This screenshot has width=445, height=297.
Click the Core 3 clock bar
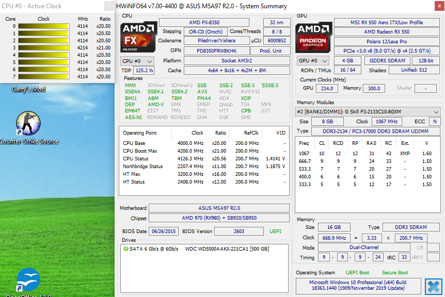44,48
